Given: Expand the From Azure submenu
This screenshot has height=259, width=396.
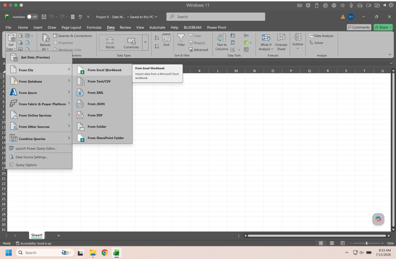Looking at the screenshot, I should pyautogui.click(x=39, y=93).
